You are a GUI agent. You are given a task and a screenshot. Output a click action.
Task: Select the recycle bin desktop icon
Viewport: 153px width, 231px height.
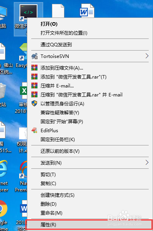3,91
